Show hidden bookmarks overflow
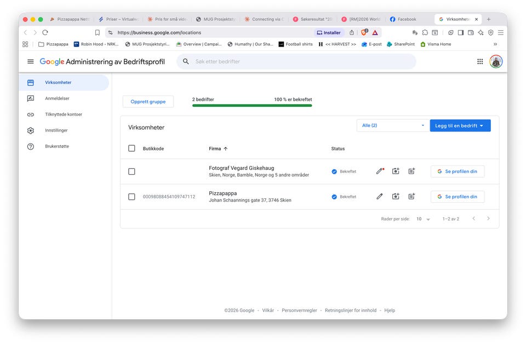 pos(495,44)
